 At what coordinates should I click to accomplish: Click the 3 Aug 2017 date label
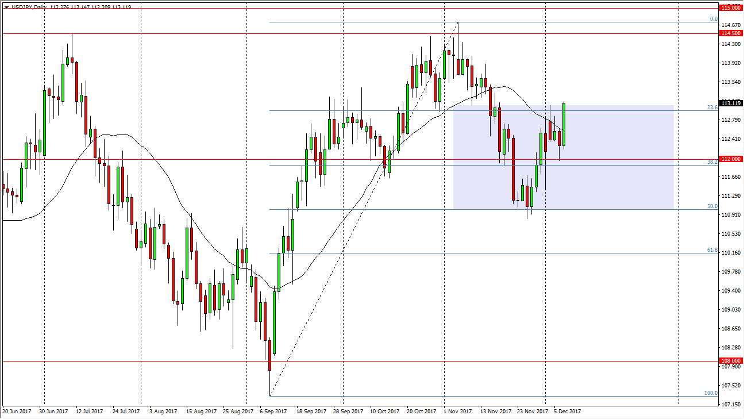(164, 412)
